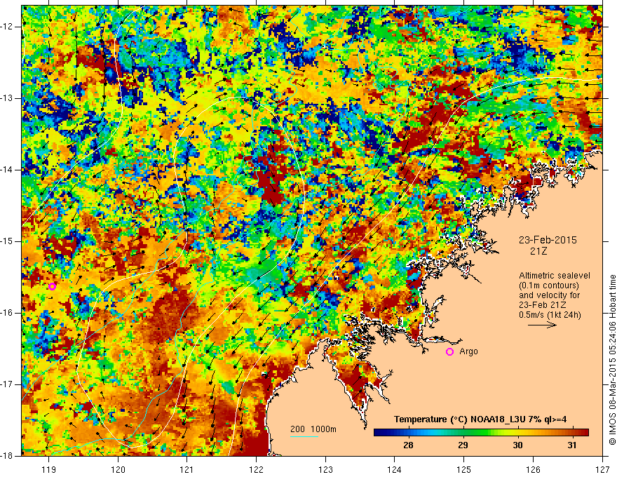Screen dimensions: 617x477
Task: Click the latitude axis label '-12'
Action: (7, 27)
